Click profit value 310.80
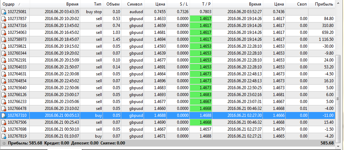The image size is (344, 150). 328,26
